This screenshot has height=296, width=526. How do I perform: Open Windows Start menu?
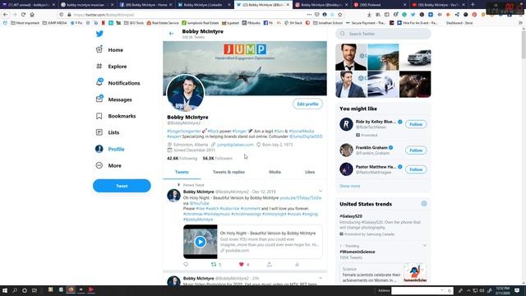coord(5,290)
